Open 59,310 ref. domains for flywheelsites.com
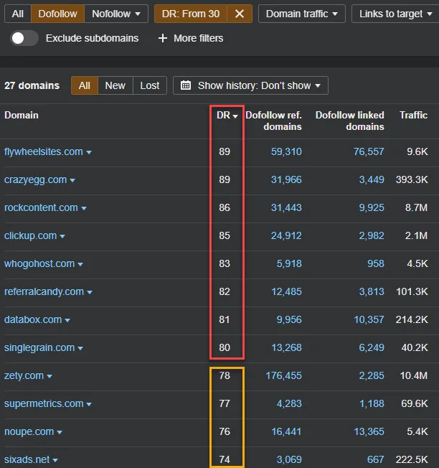This screenshot has width=439, height=468. click(286, 151)
